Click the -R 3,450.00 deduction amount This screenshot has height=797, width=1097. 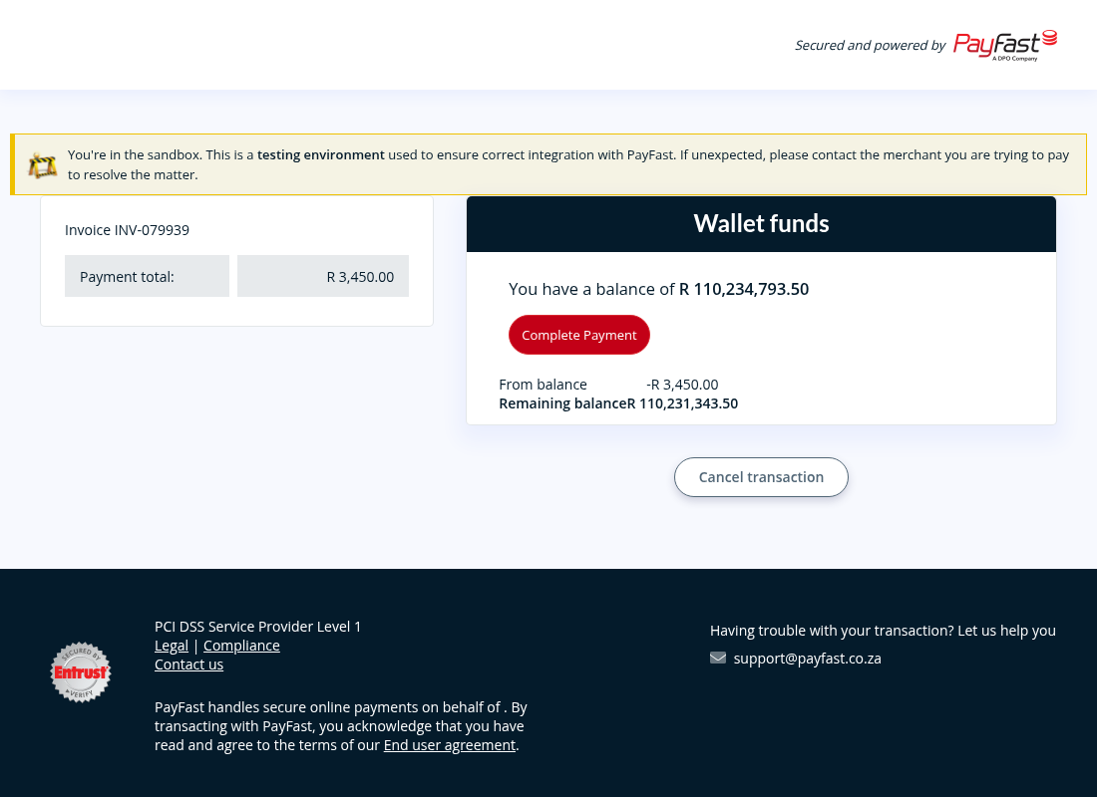point(682,385)
